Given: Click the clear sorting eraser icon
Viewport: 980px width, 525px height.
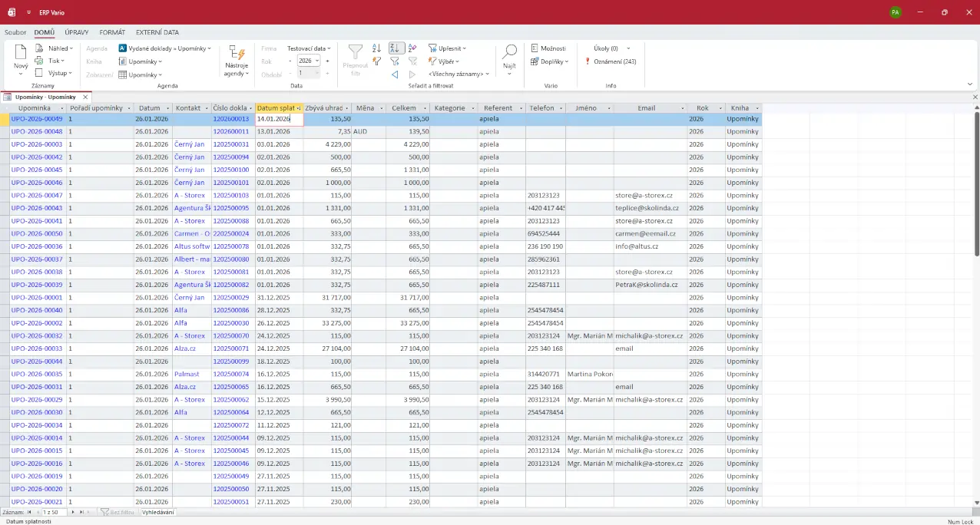Looking at the screenshot, I should (412, 48).
